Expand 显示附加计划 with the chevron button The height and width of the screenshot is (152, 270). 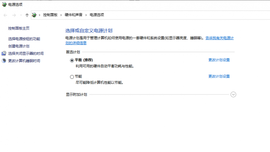point(233,94)
